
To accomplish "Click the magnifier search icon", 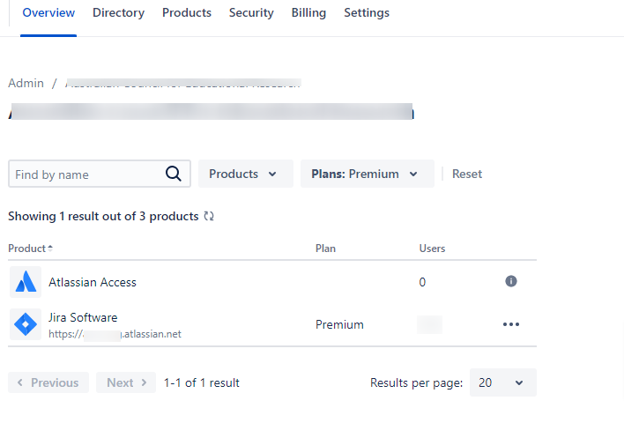I will click(173, 174).
